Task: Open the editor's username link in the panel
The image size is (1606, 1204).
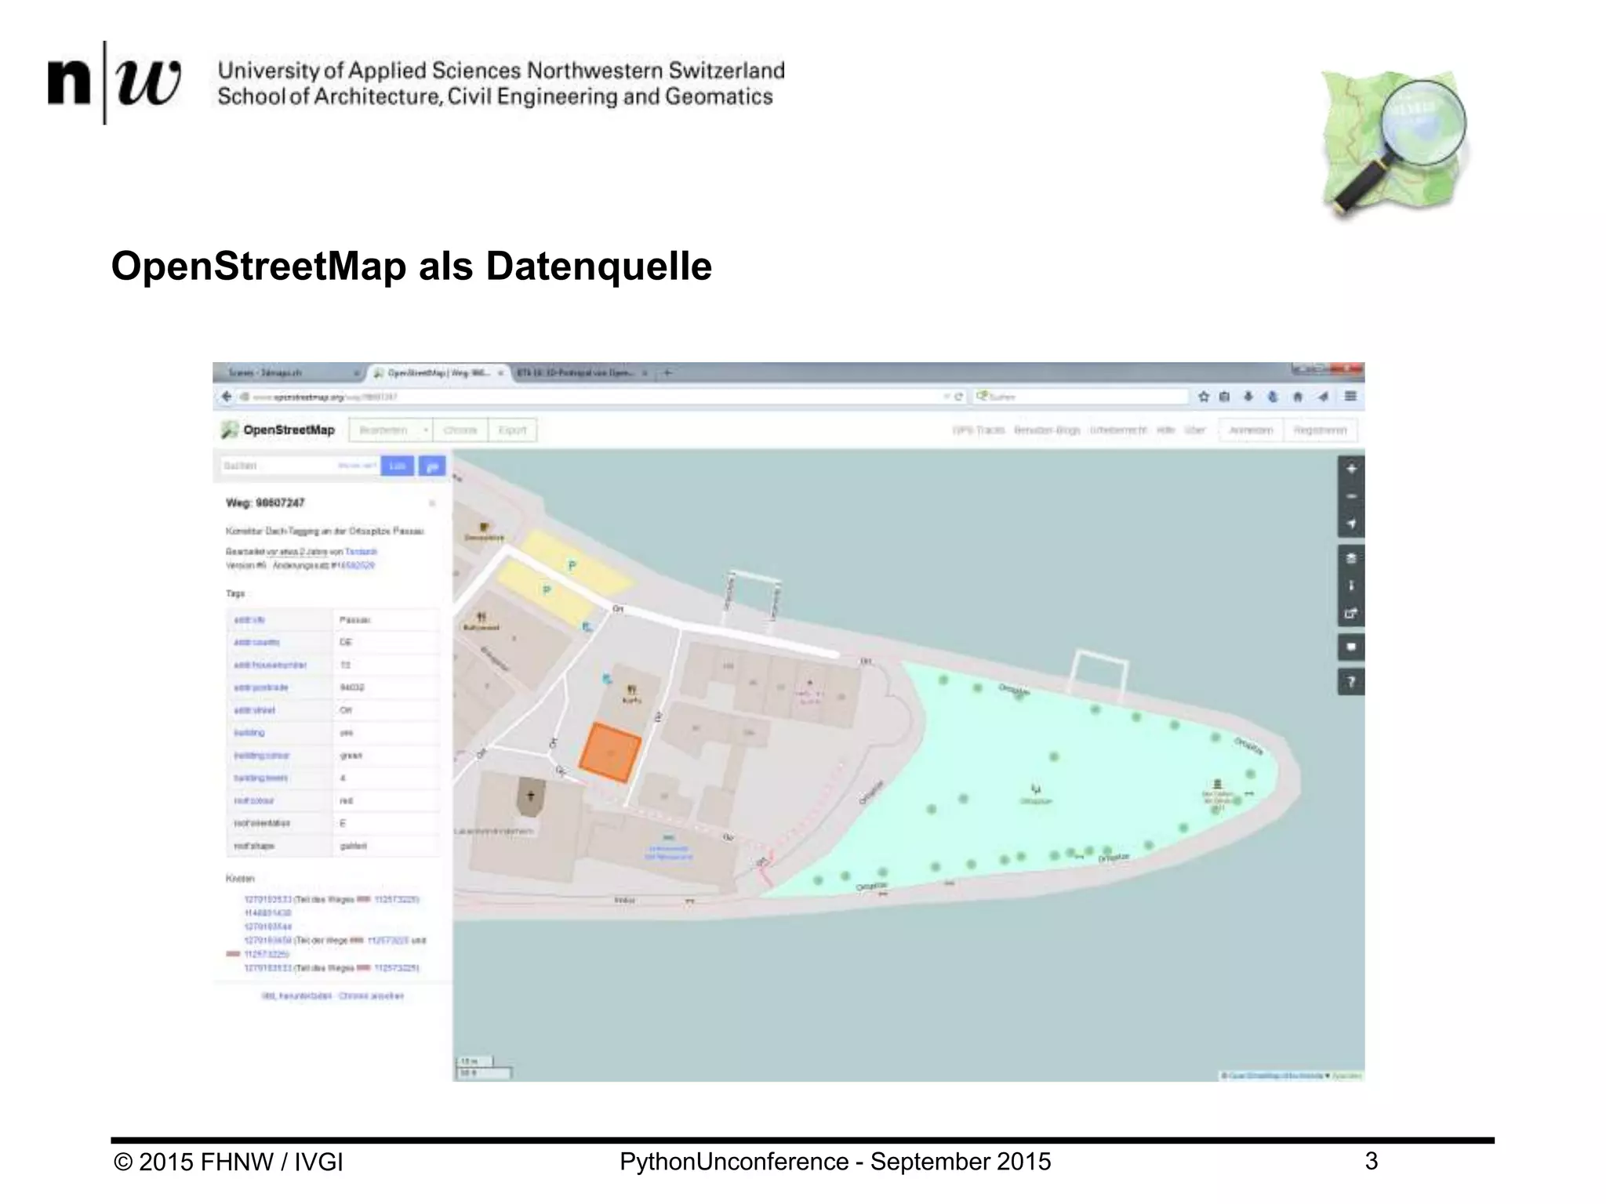Action: pyautogui.click(x=361, y=552)
